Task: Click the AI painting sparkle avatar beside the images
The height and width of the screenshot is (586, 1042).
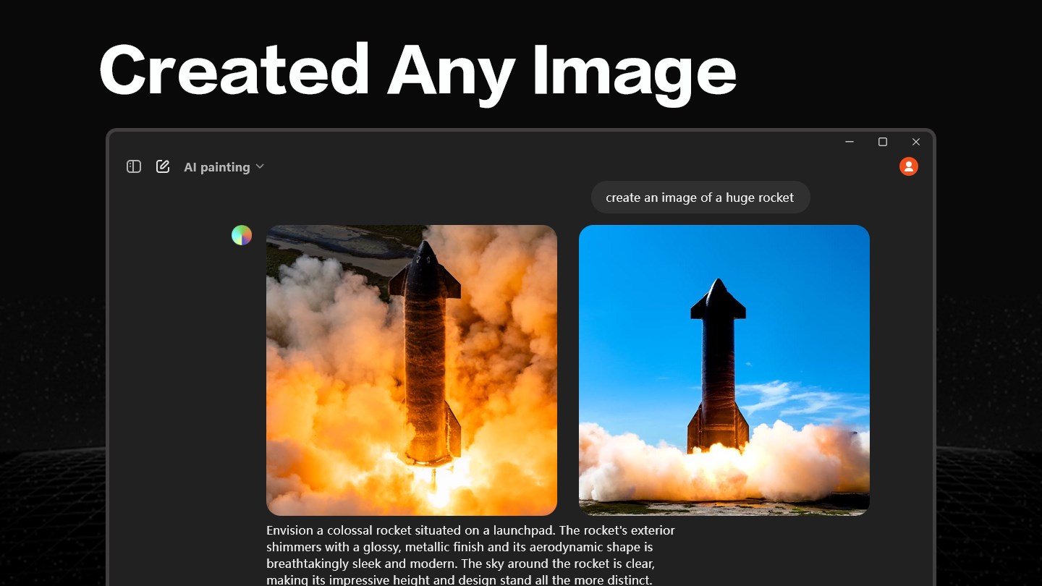Action: tap(242, 235)
